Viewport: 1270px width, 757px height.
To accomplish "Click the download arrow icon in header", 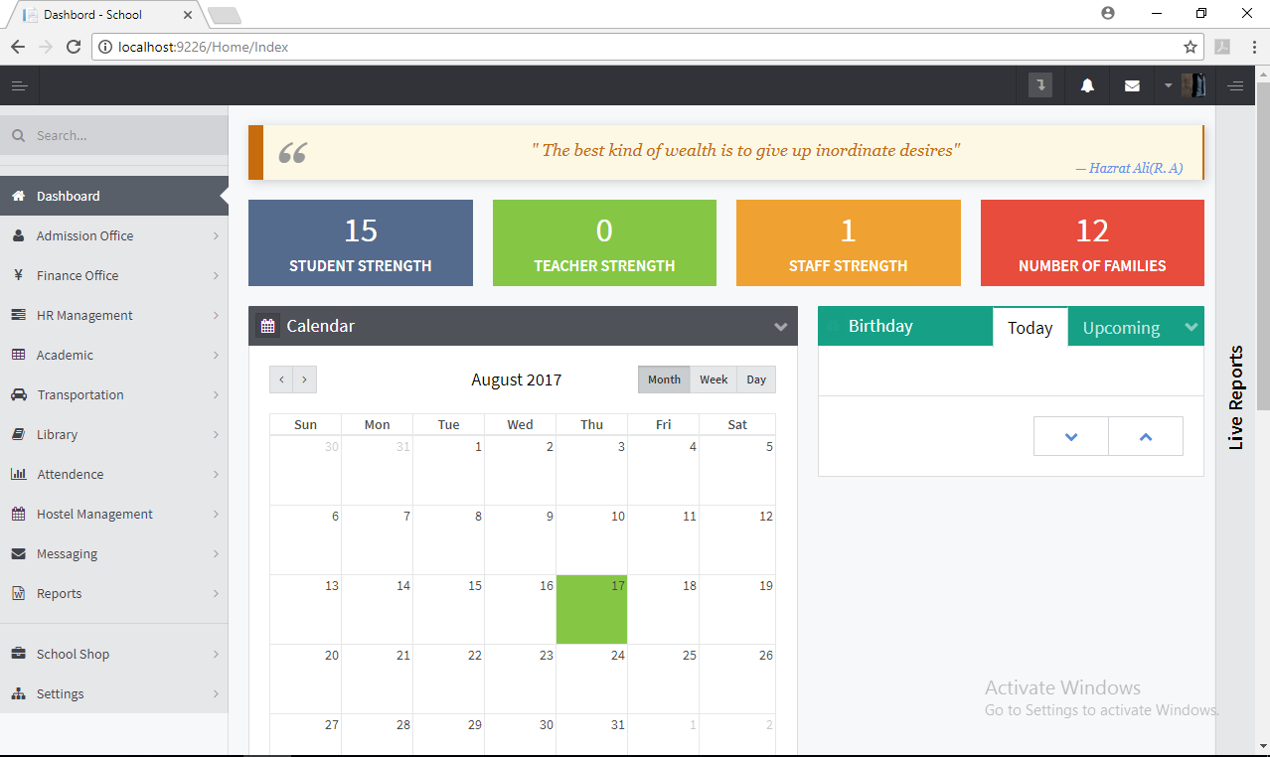I will (x=1040, y=85).
